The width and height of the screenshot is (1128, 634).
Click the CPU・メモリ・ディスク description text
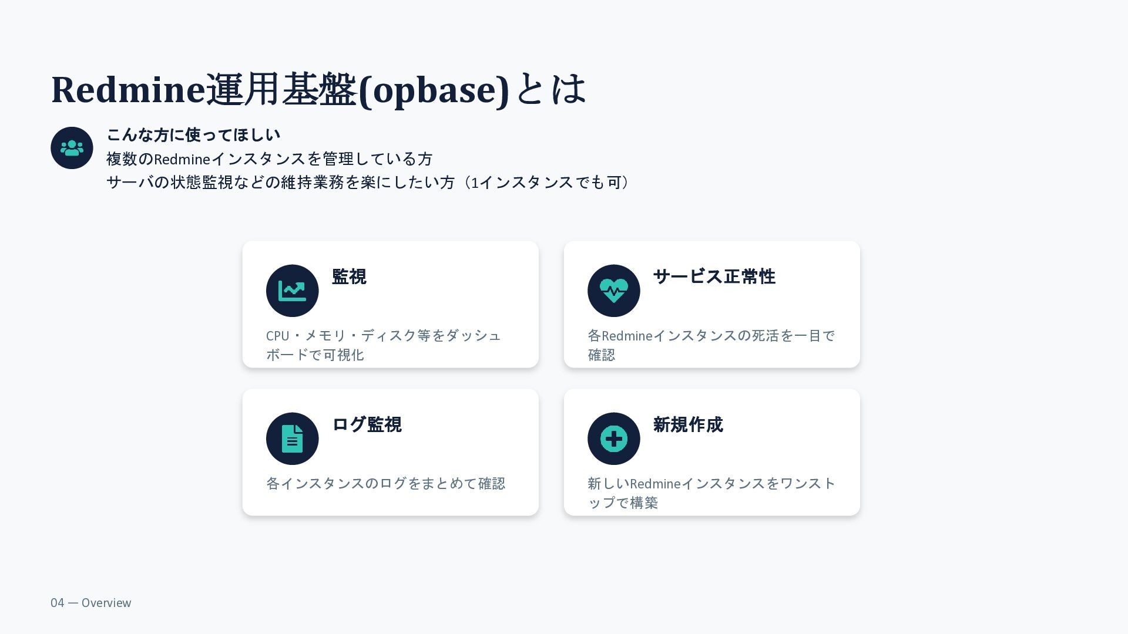384,345
